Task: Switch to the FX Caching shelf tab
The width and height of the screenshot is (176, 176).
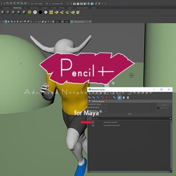Action: click(x=34, y=8)
